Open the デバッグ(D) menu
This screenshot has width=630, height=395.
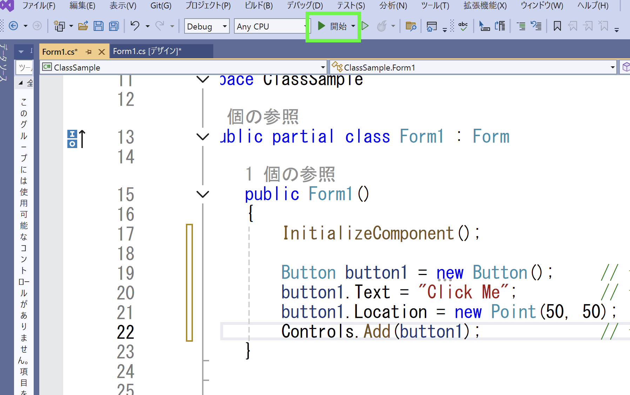(305, 6)
